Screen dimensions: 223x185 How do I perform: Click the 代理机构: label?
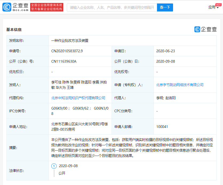[17, 98]
